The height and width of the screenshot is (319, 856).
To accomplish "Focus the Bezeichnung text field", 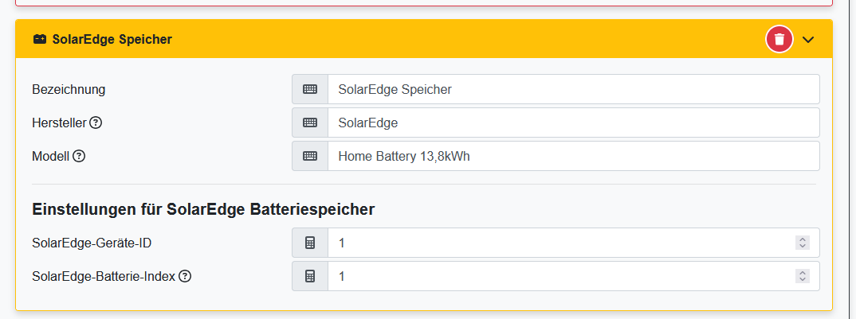I will pos(572,89).
